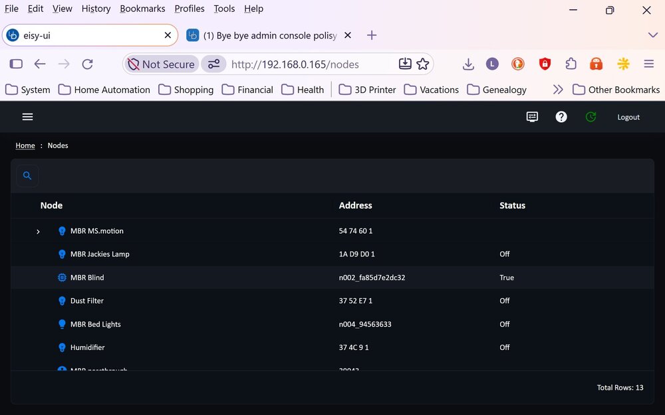Viewport: 665px width, 415px height.
Task: Open the Other Bookmarks folder
Action: click(616, 90)
